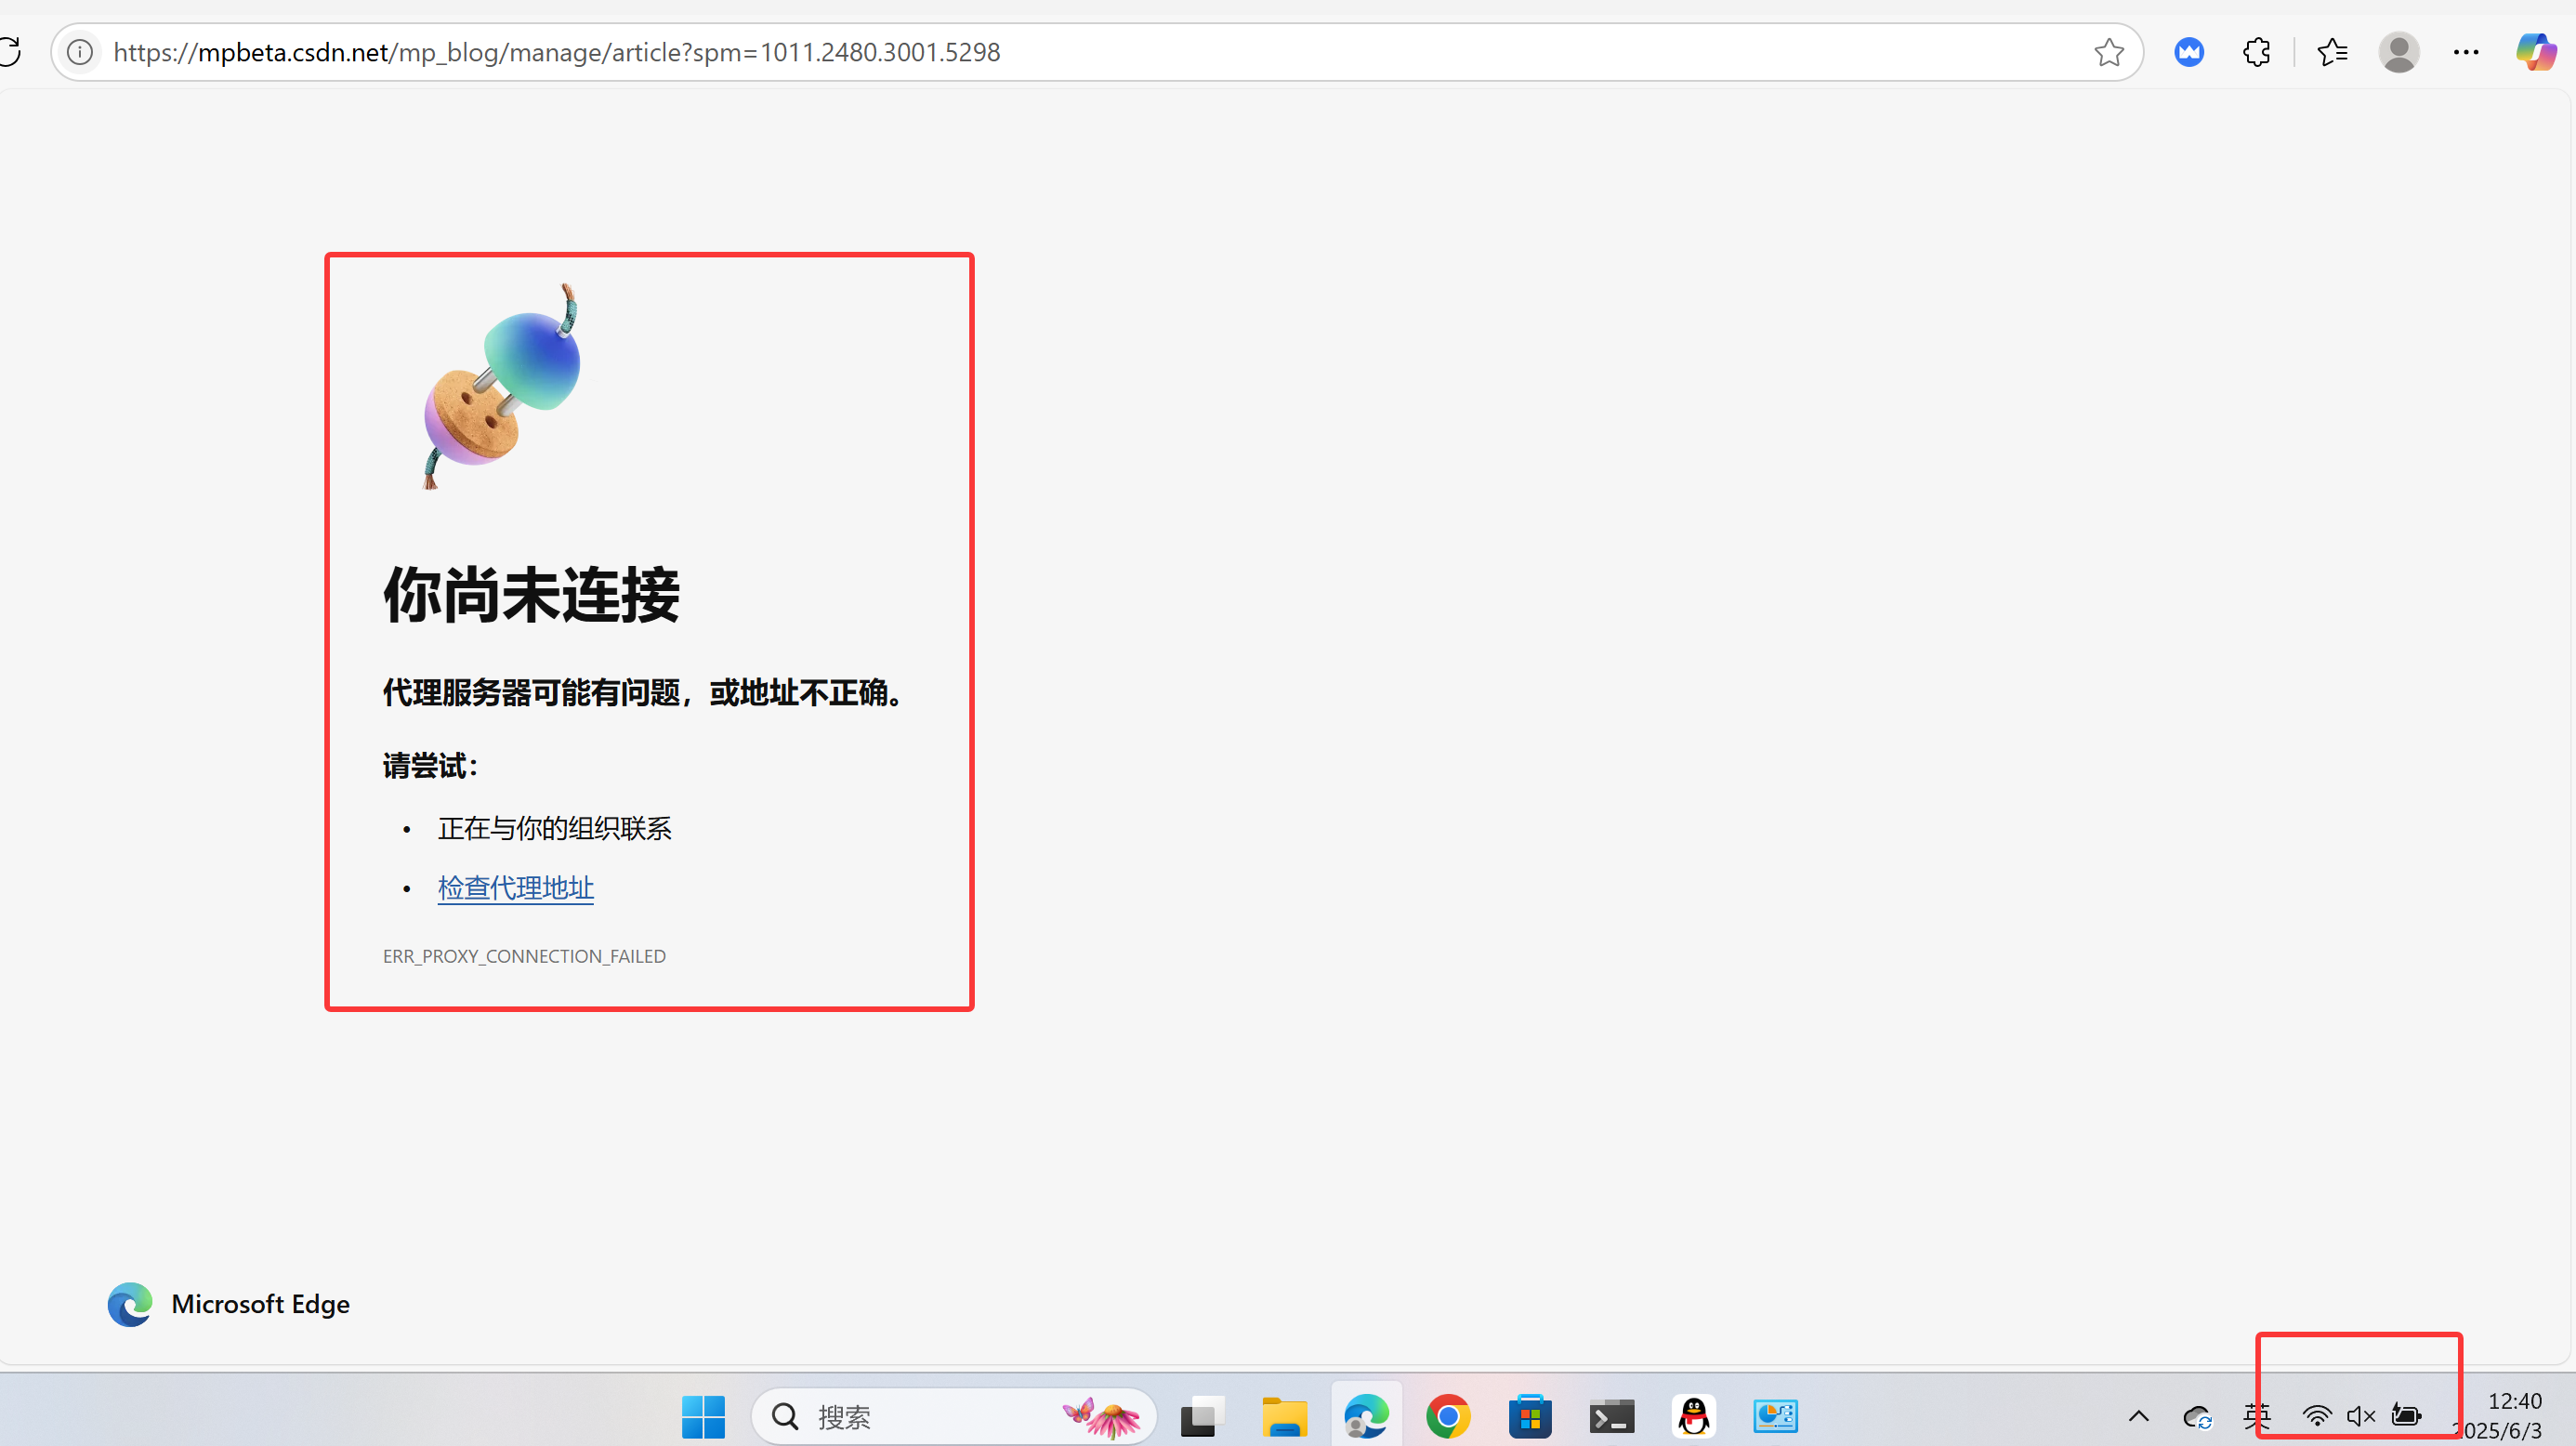The height and width of the screenshot is (1446, 2576).
Task: Open Google Chrome from the taskbar
Action: click(1447, 1416)
